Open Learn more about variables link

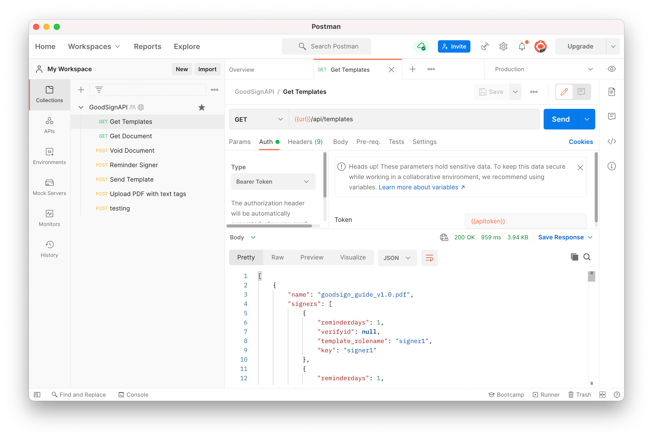coord(421,187)
